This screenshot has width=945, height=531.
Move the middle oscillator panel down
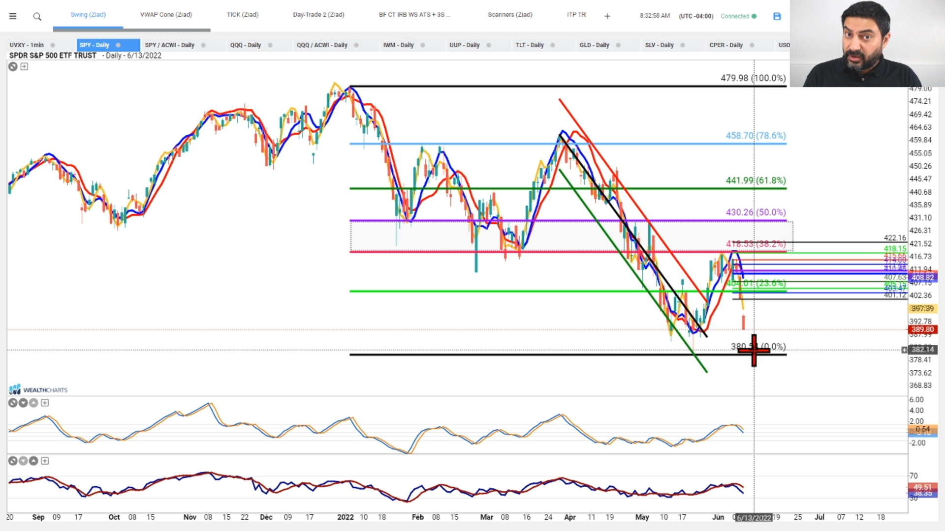tap(23, 403)
